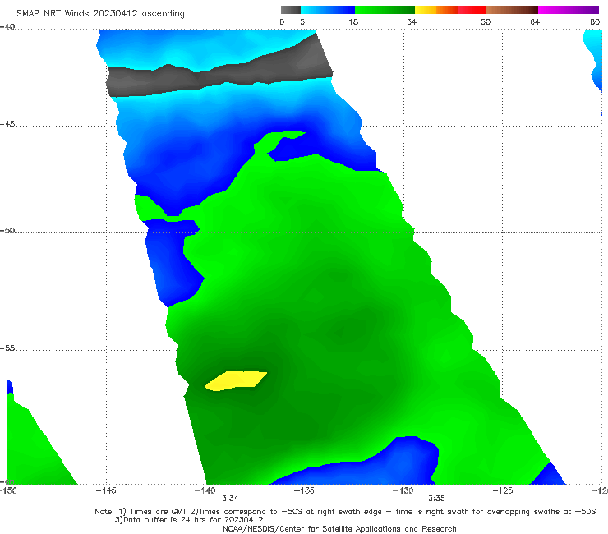Viewport: 608px width, 534px height.
Task: Click the green 18-34 segment of color scale
Action: click(385, 10)
